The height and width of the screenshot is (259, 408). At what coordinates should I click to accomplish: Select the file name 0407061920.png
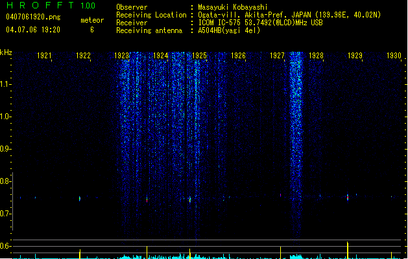click(33, 17)
